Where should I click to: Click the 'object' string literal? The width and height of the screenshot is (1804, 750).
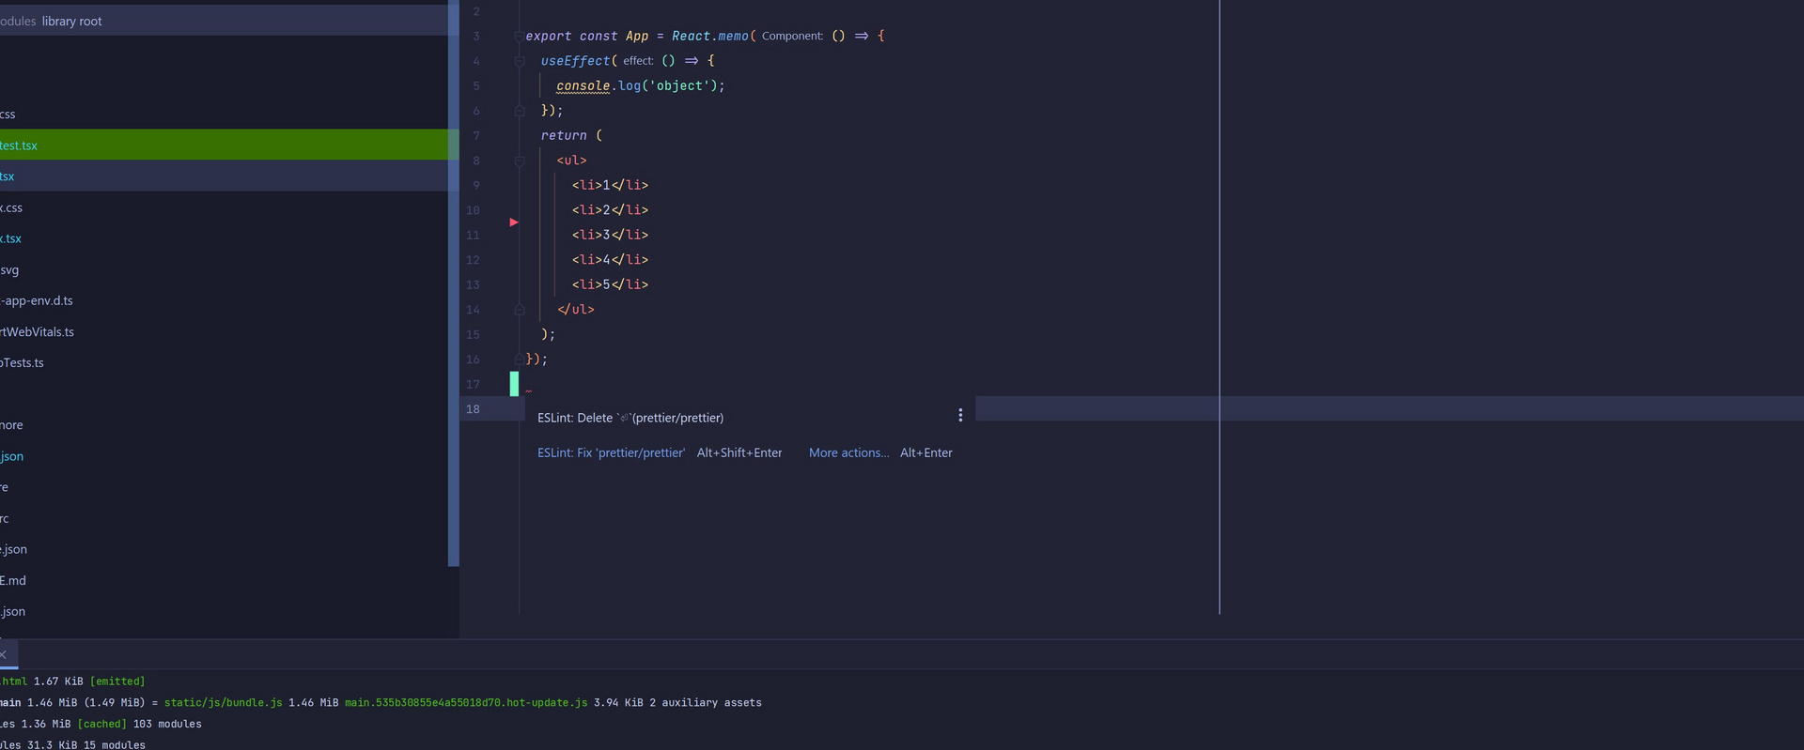679,85
